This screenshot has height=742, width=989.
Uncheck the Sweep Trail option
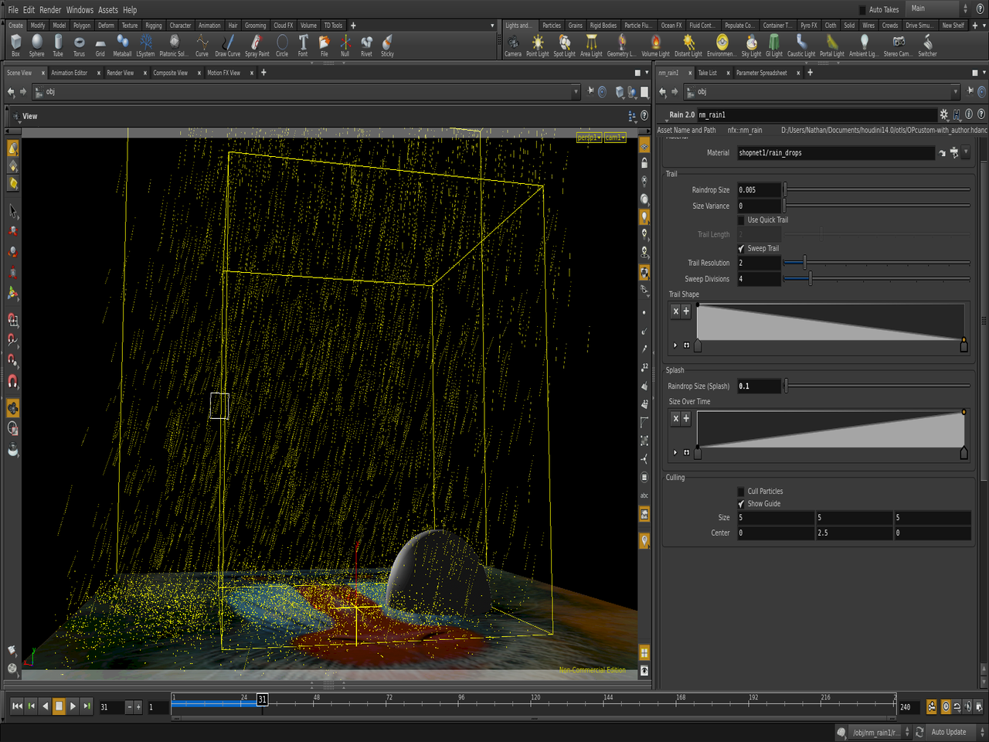tap(741, 249)
